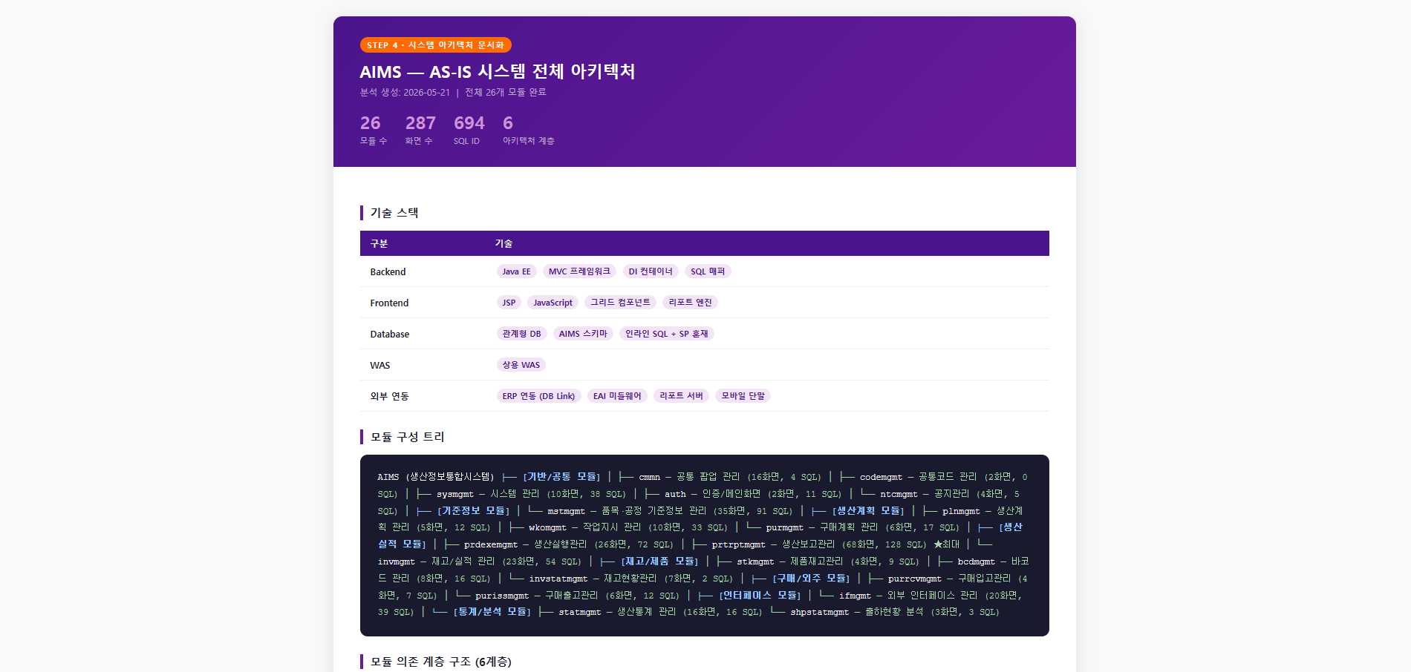Click the 모듈 구성 트리 section heading
The width and height of the screenshot is (1411, 672).
408,437
